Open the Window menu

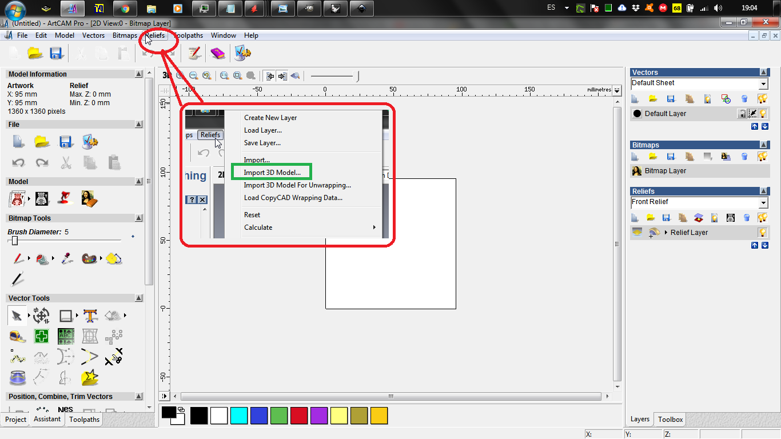224,35
